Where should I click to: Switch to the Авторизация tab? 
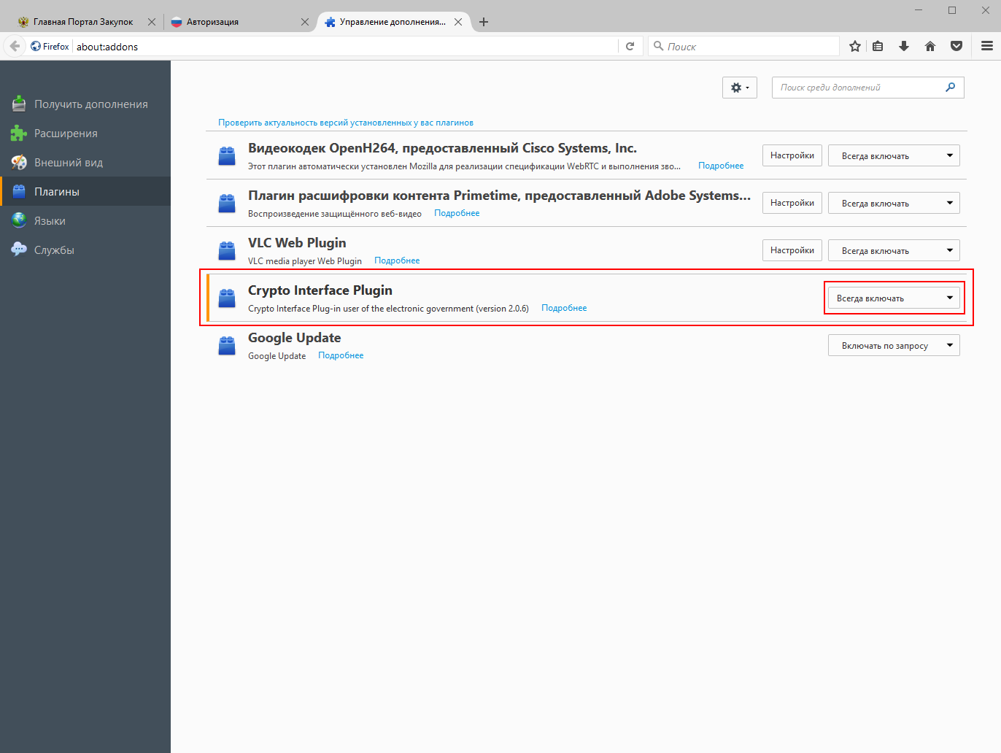click(233, 22)
